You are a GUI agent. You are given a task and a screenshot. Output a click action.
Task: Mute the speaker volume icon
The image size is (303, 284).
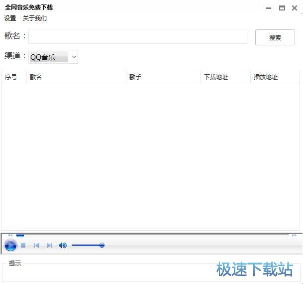(63, 245)
